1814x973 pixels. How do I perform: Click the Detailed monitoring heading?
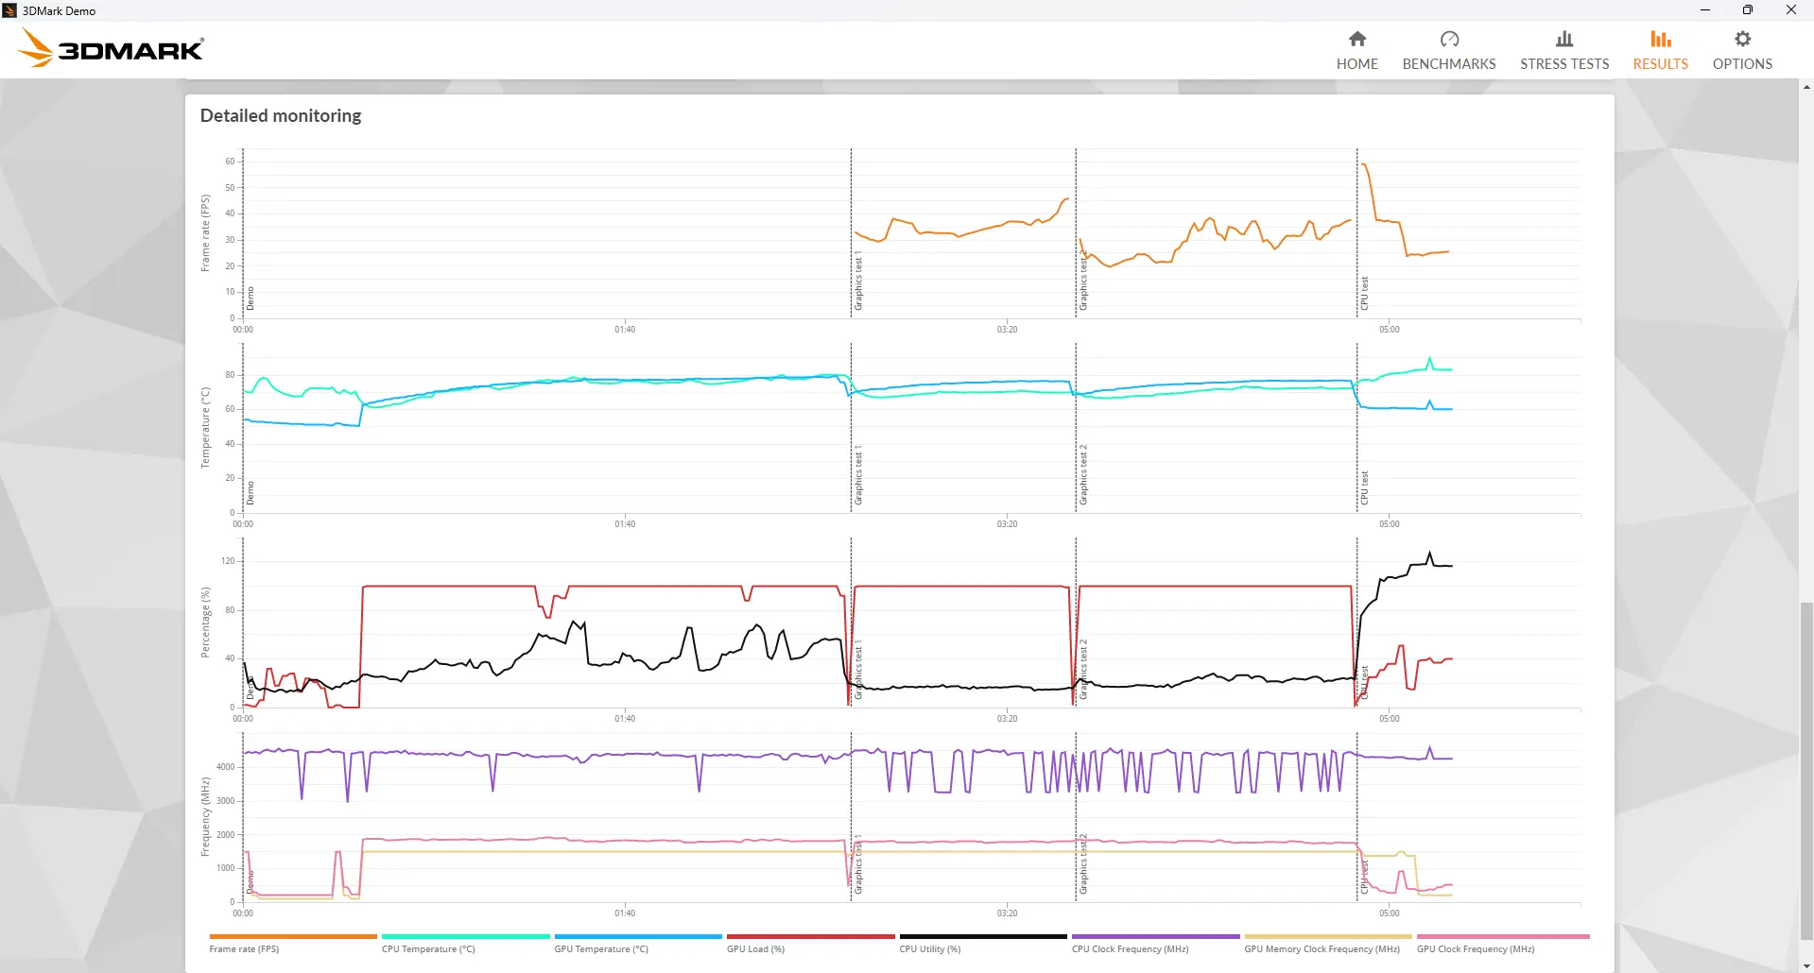(281, 115)
